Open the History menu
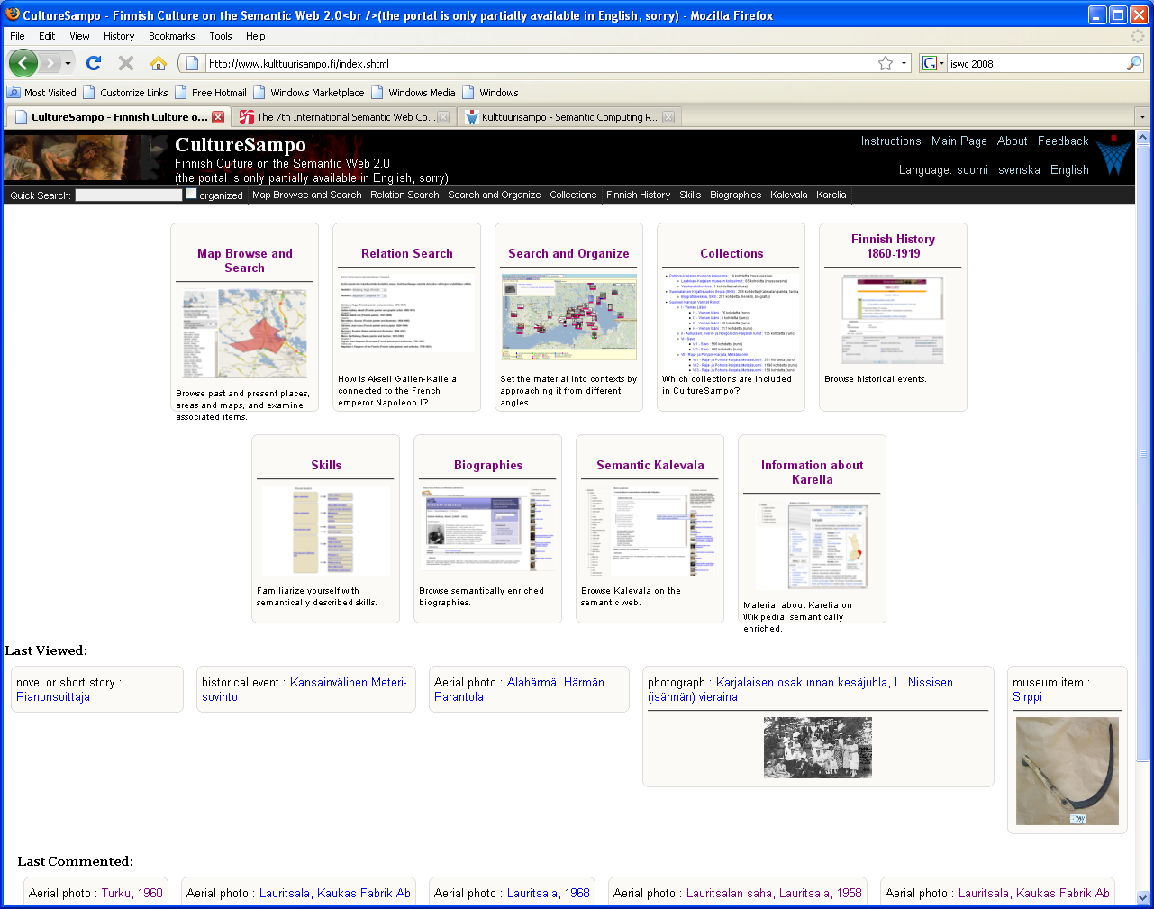The width and height of the screenshot is (1154, 909). pos(119,36)
